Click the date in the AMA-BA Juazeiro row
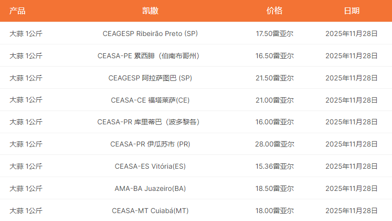 pyautogui.click(x=352, y=188)
